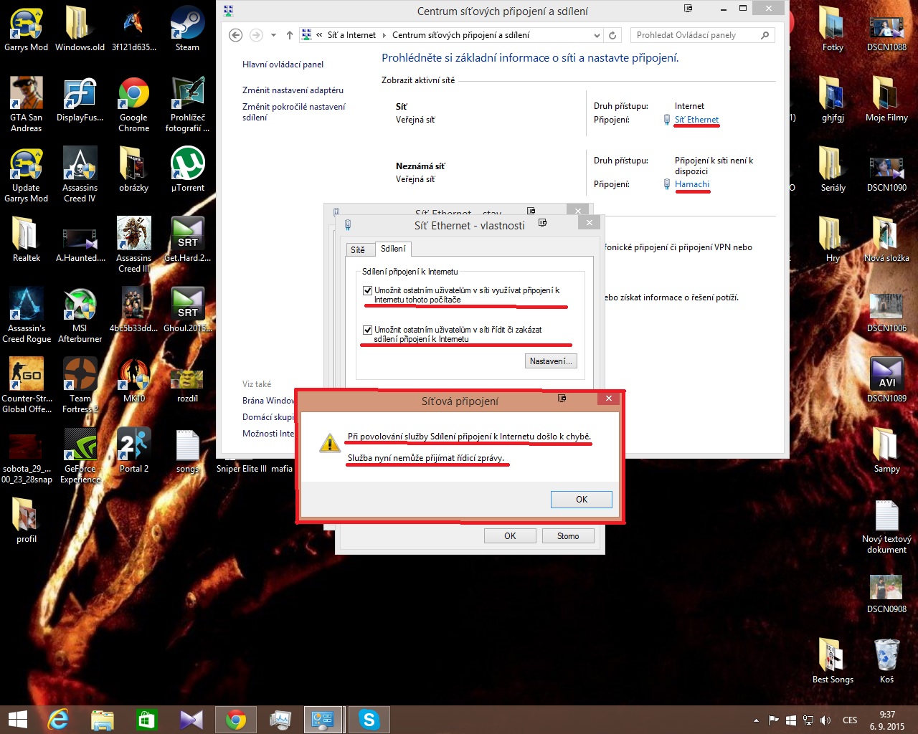
Task: Click the clock showing 9:37 in the taskbar
Action: tap(887, 720)
